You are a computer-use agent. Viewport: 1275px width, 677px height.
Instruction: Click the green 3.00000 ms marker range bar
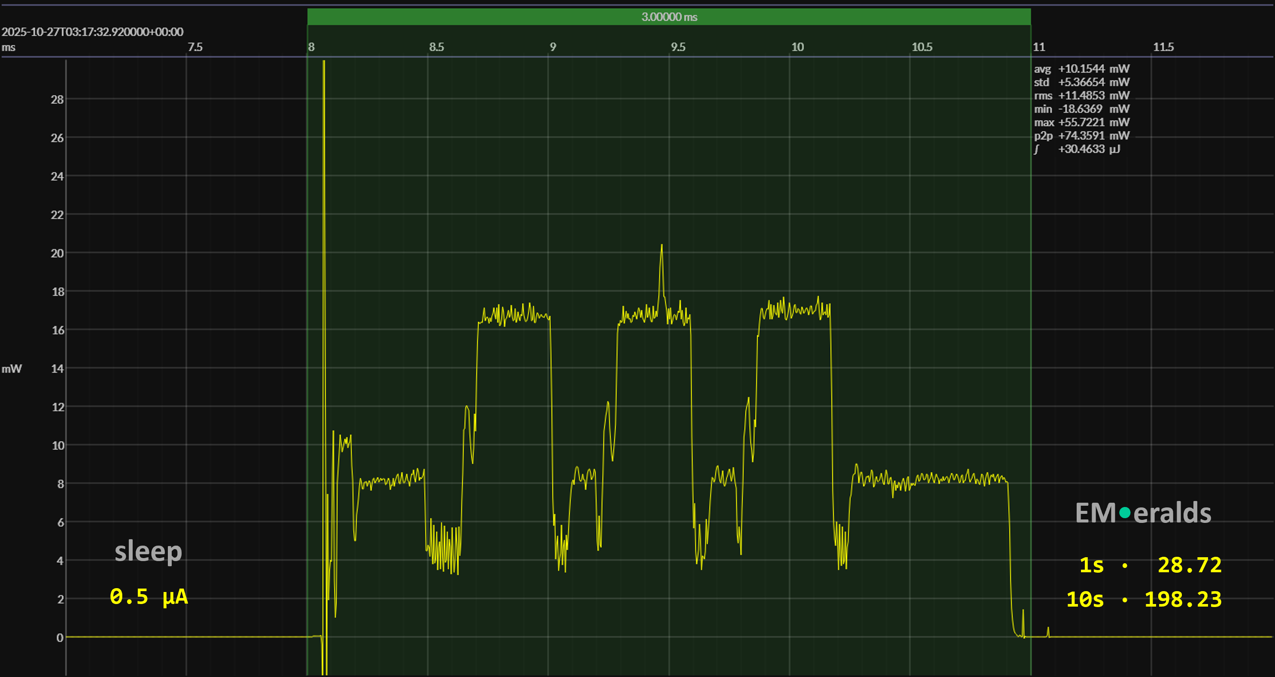click(x=669, y=17)
